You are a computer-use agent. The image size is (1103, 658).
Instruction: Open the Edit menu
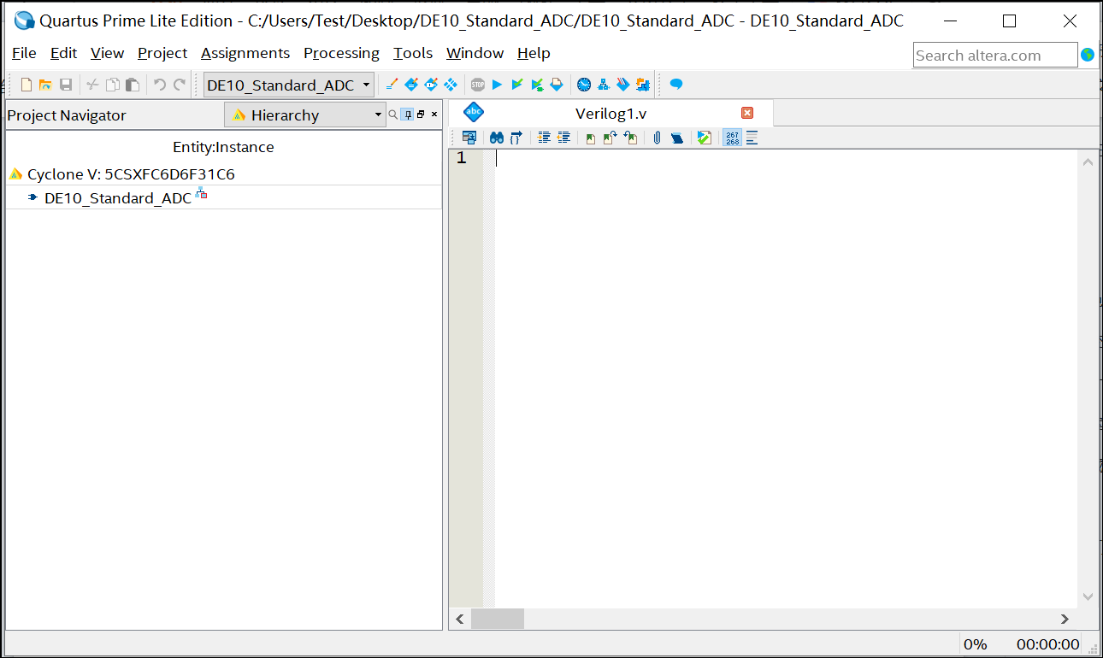(x=63, y=53)
